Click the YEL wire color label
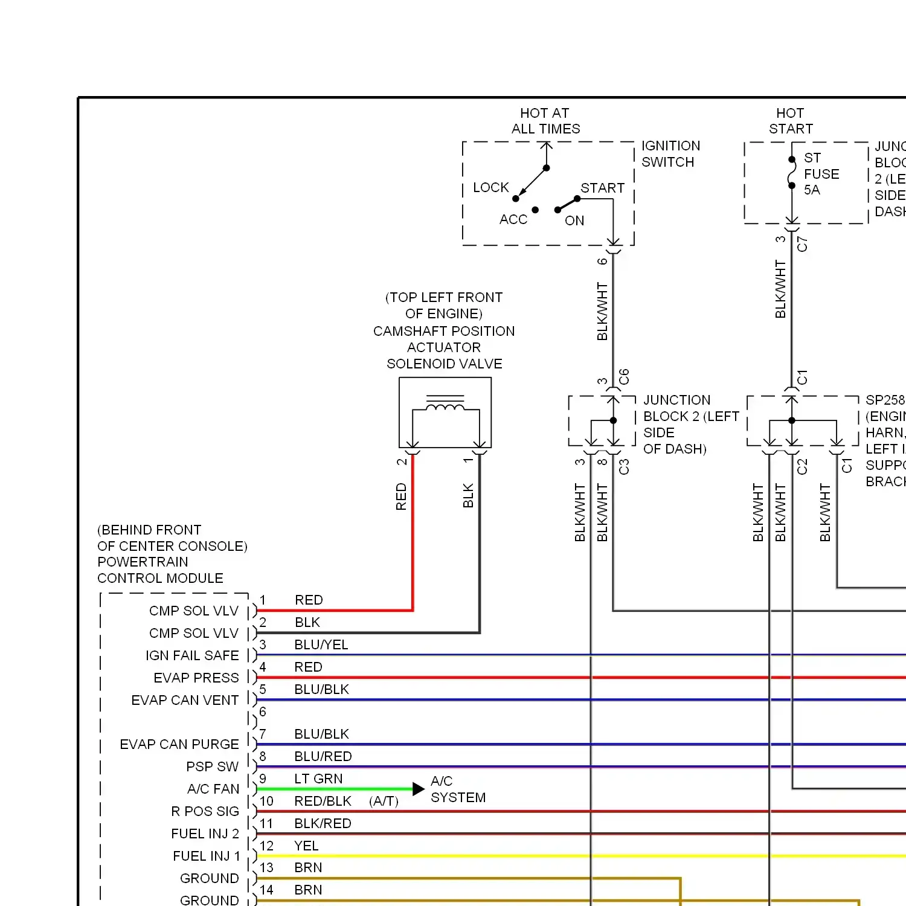This screenshot has height=906, width=906. [x=306, y=846]
